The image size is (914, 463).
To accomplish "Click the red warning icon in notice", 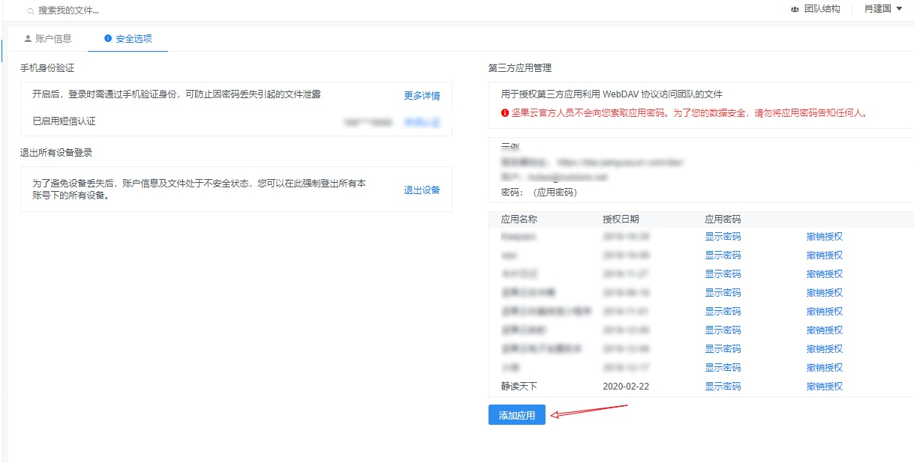I will coord(506,113).
